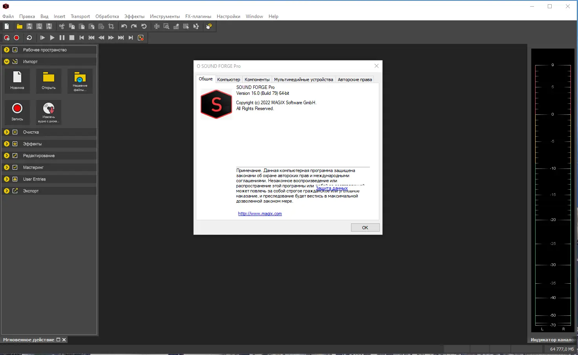
Task: Click the Извлечь аудио с диска icon
Action: tap(48, 112)
